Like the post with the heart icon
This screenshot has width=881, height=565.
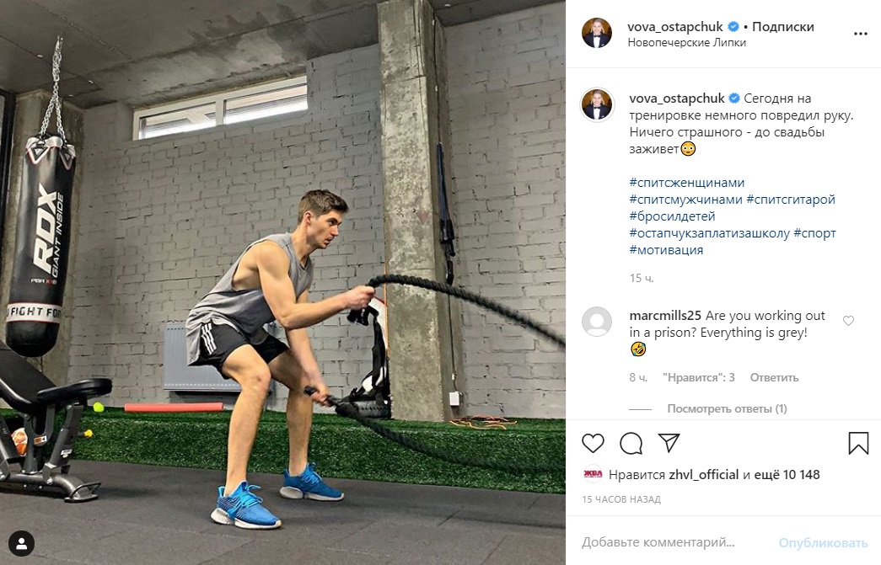tap(593, 443)
